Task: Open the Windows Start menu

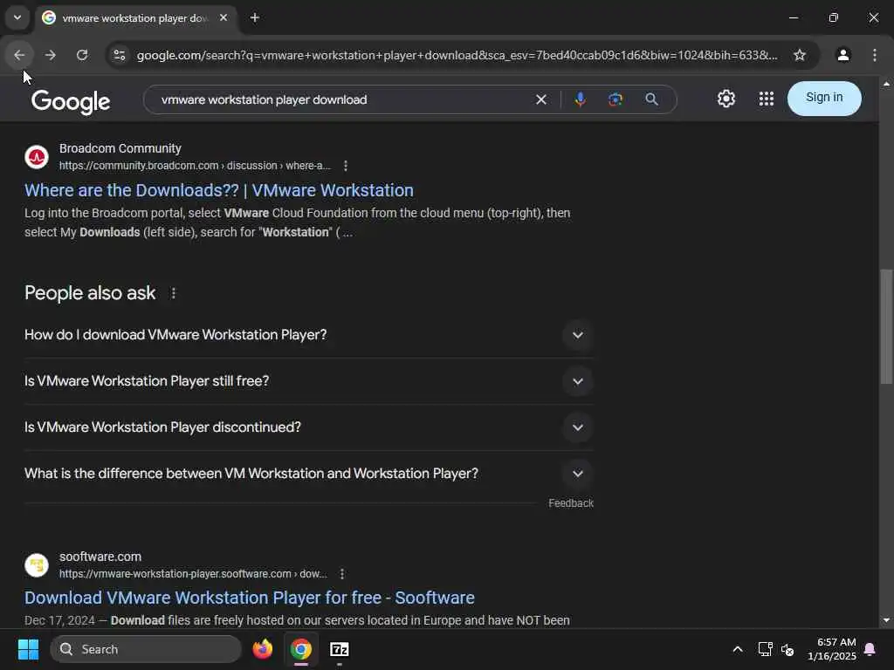Action: coord(28,649)
